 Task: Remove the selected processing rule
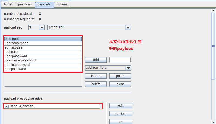tap(121, 114)
